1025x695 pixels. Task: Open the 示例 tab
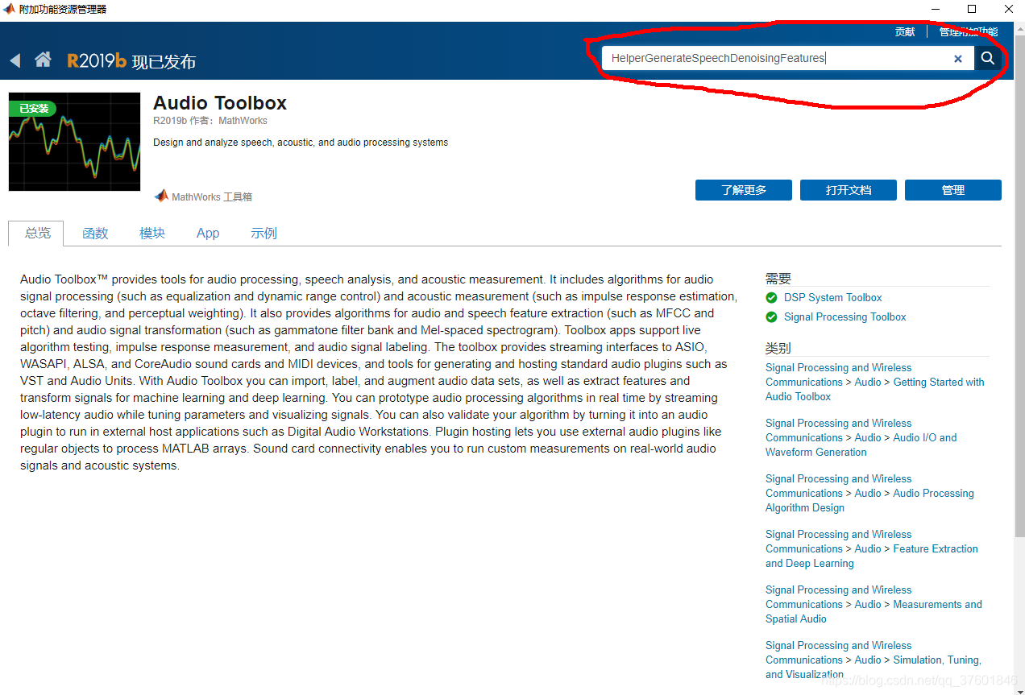tap(264, 233)
